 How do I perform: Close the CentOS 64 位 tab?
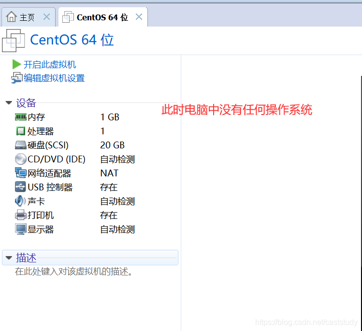[139, 17]
